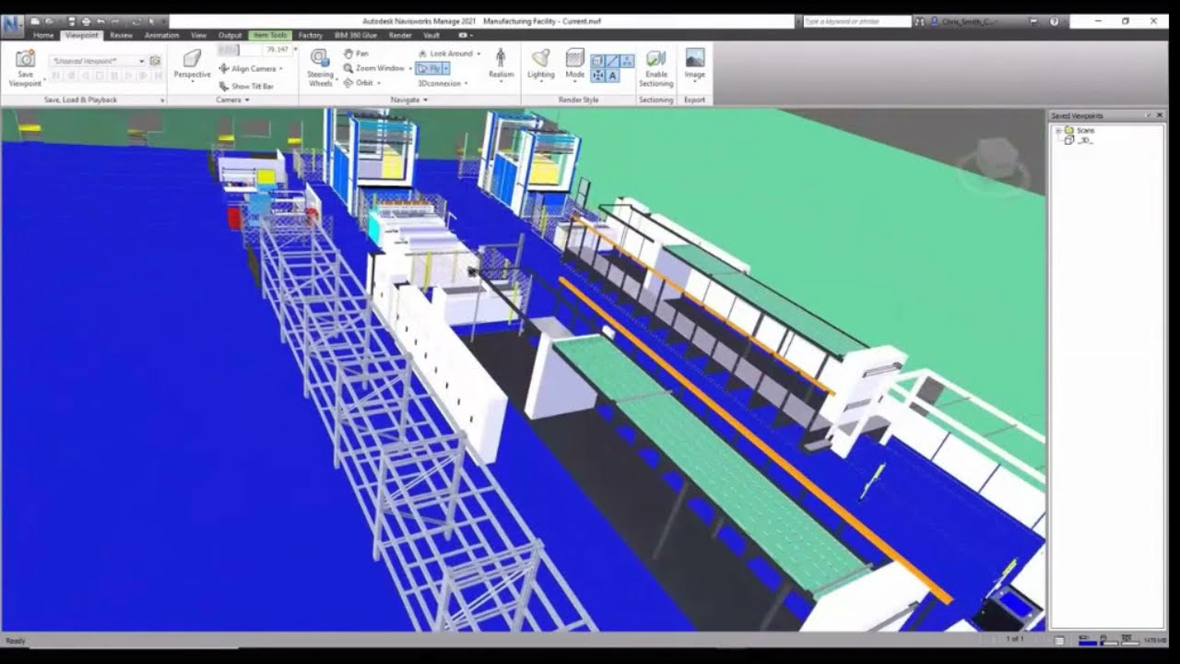Click Show Tilt Bar

pyautogui.click(x=246, y=86)
